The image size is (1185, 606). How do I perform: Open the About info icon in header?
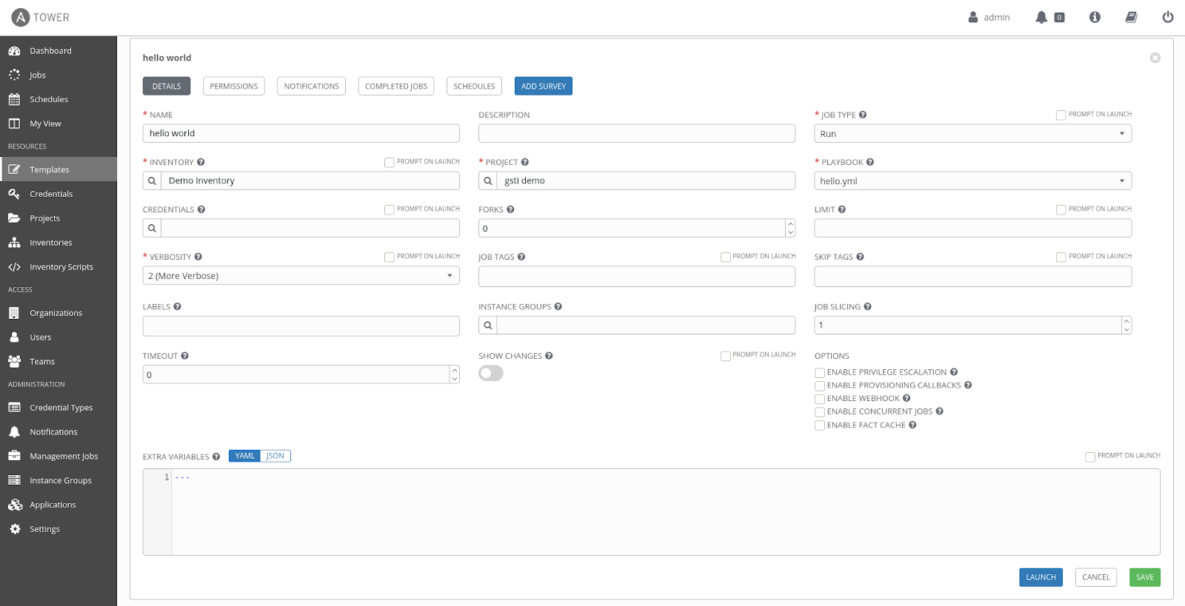(x=1095, y=17)
